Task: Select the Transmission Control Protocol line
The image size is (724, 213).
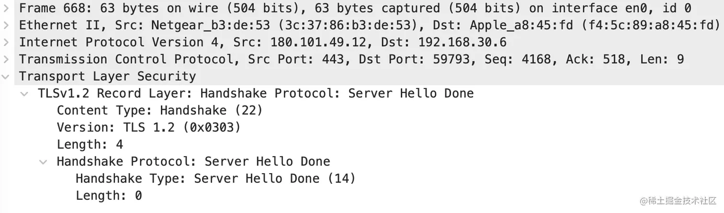Action: pyautogui.click(x=362, y=59)
